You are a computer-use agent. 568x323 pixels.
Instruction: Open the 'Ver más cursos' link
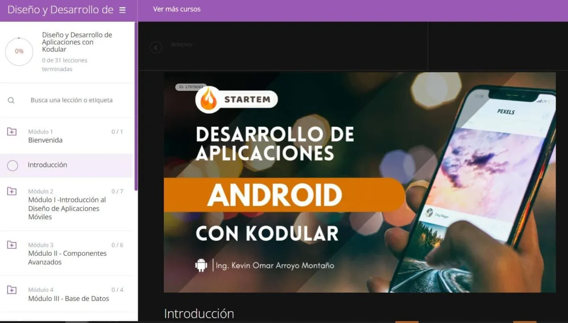[x=177, y=9]
